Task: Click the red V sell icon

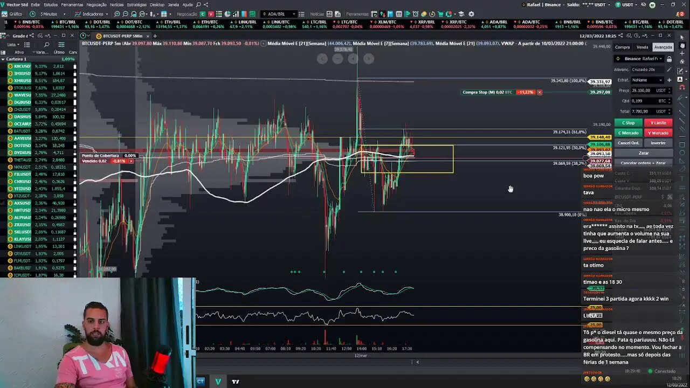Action: [x=211, y=14]
